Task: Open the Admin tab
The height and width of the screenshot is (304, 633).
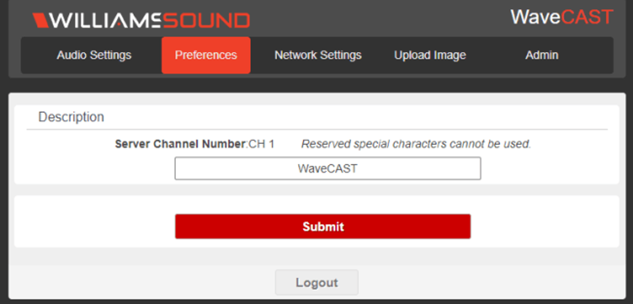Action: point(542,55)
